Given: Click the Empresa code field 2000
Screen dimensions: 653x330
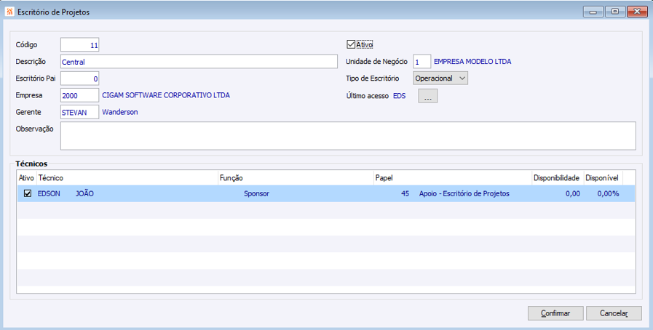Looking at the screenshot, I should [x=79, y=95].
